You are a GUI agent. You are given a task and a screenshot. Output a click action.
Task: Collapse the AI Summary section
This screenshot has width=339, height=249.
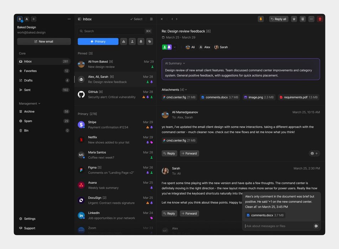[x=175, y=63]
